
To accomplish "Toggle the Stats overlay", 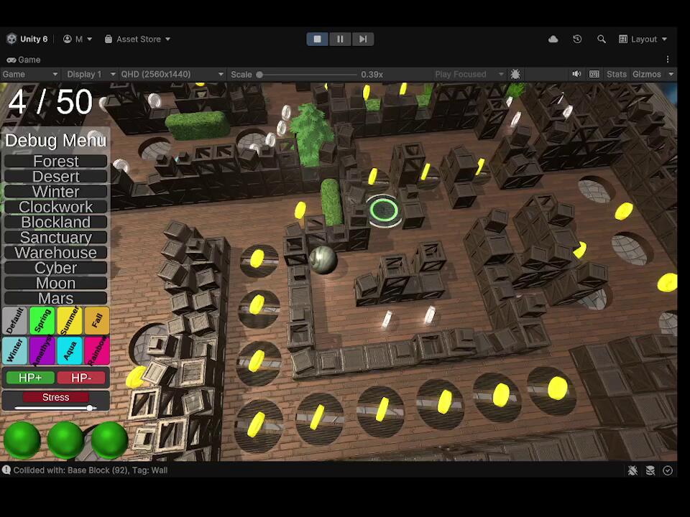I will click(x=616, y=74).
